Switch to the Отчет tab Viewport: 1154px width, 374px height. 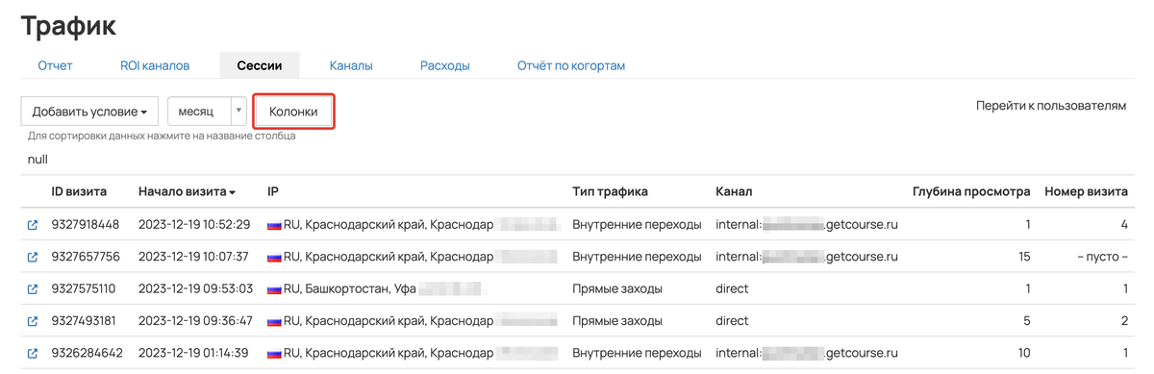point(55,66)
